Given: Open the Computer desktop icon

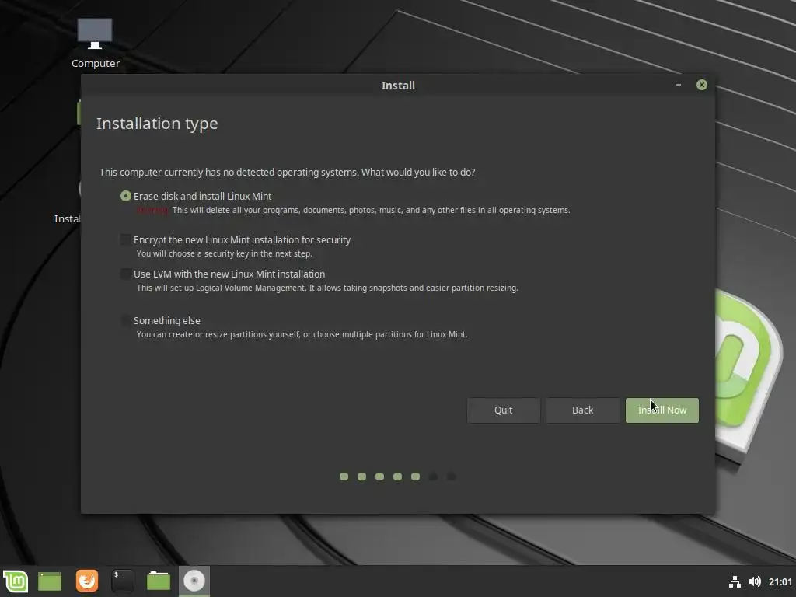Looking at the screenshot, I should tap(95, 44).
